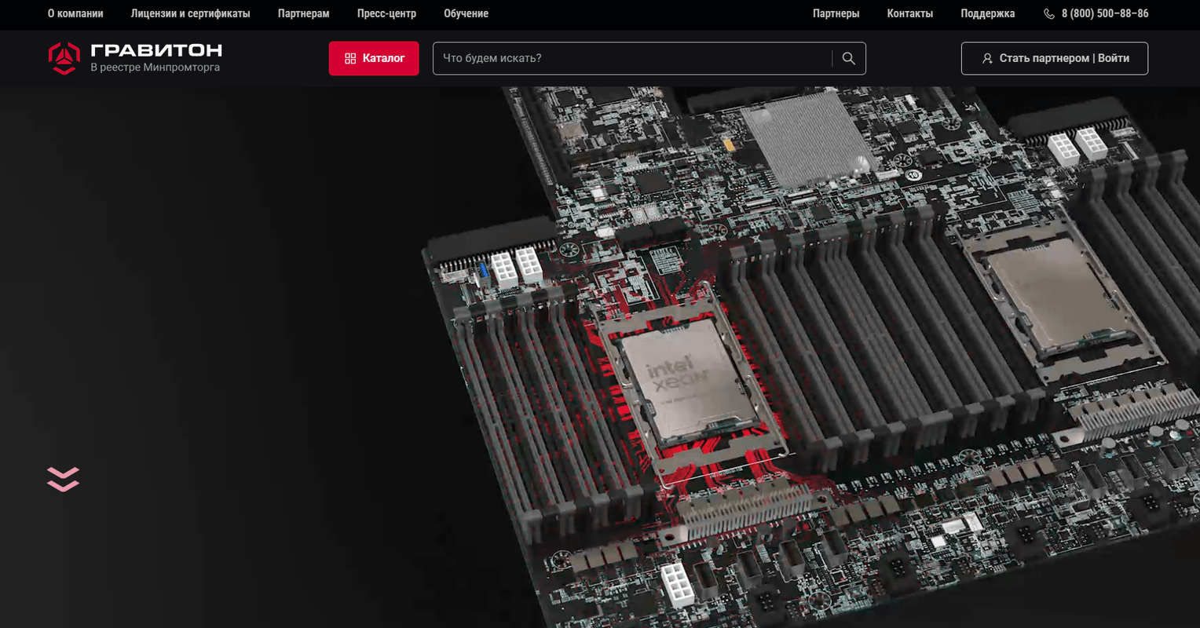Image resolution: width=1200 pixels, height=628 pixels.
Task: Call the 8 (800) 500-88-86 number link
Action: [1105, 13]
